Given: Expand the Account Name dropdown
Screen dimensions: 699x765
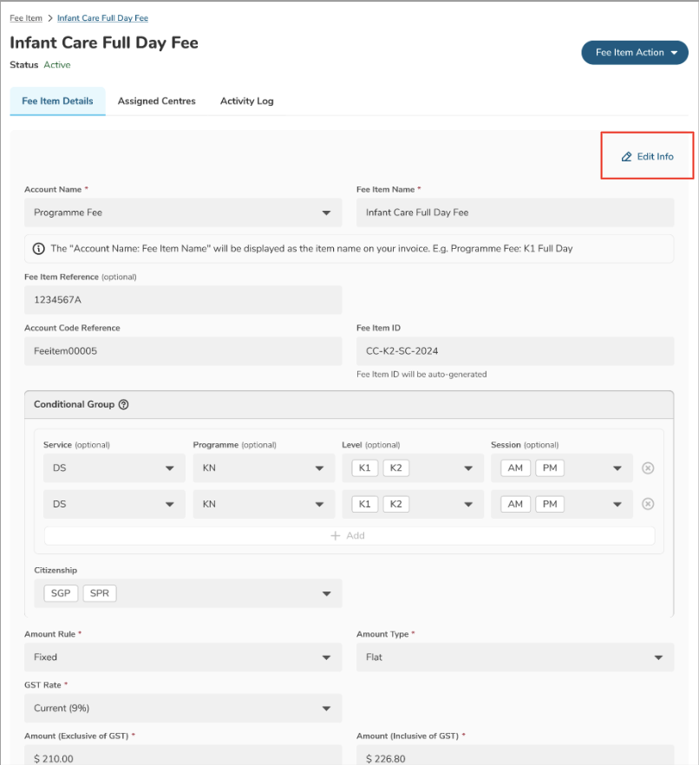Looking at the screenshot, I should (326, 212).
